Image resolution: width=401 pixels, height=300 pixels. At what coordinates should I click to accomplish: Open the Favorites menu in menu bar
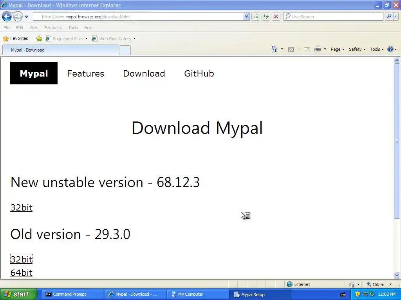tap(53, 28)
